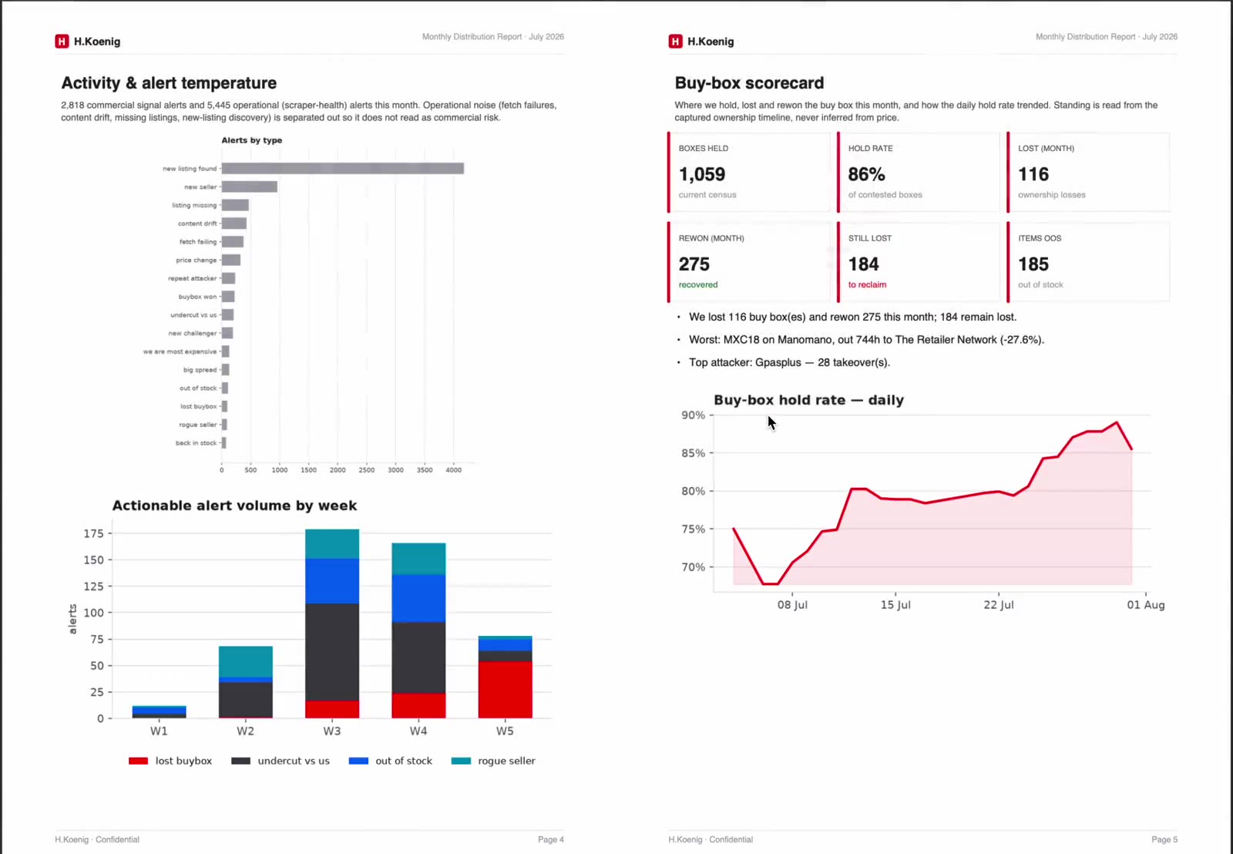Select the rogue seller teal legend swatch
This screenshot has width=1233, height=854.
(461, 761)
